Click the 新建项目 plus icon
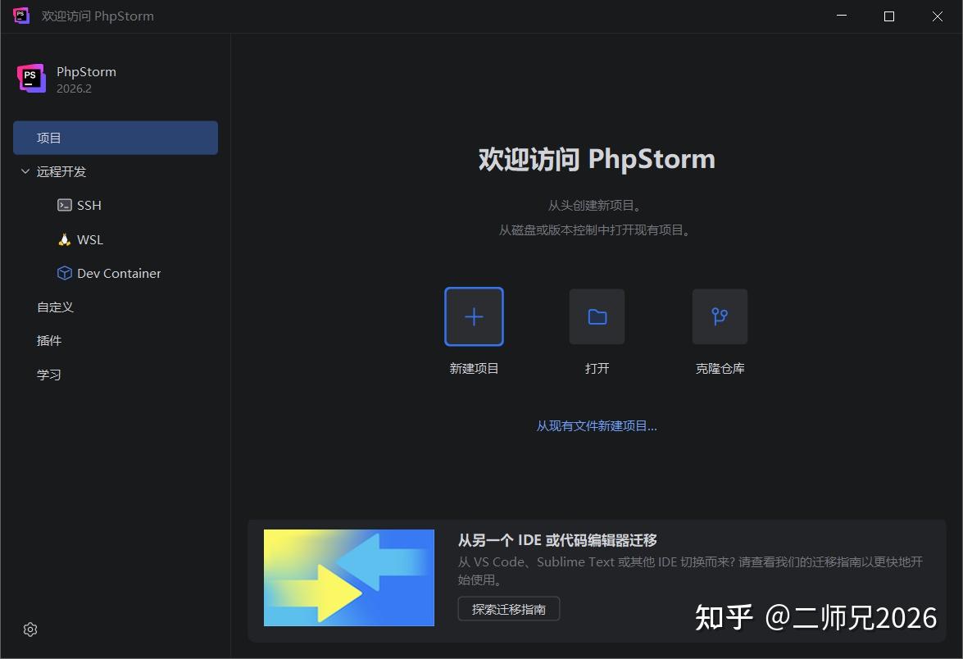 pyautogui.click(x=474, y=317)
